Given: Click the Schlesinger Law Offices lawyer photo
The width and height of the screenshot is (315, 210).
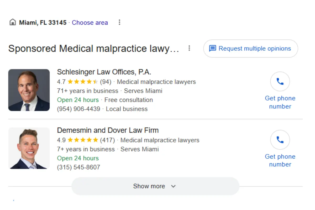Looking at the screenshot, I should (x=29, y=90).
